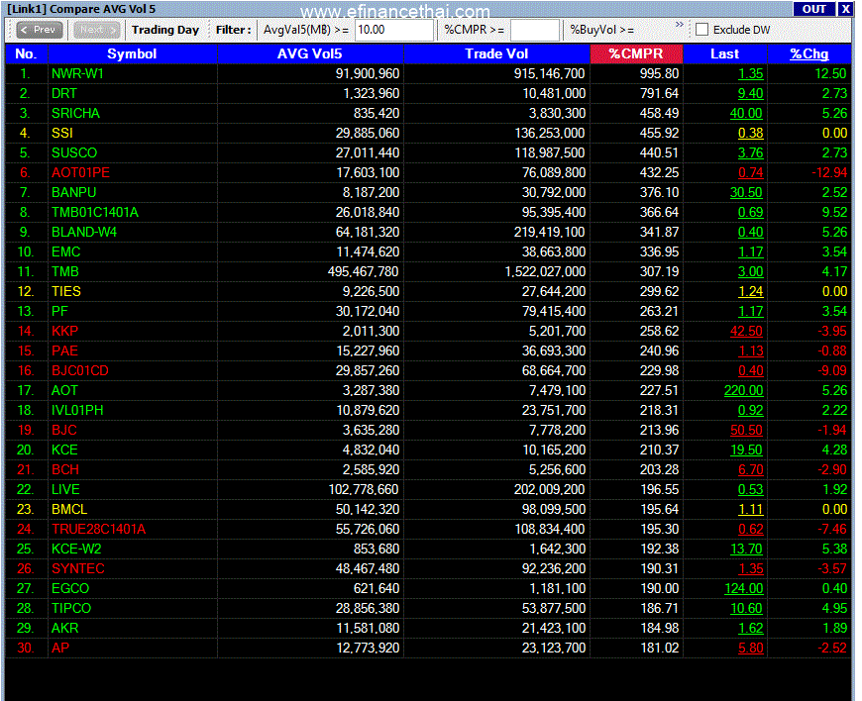Select symbol TMB01C1401A
This screenshot has height=701, width=862.
95,212
